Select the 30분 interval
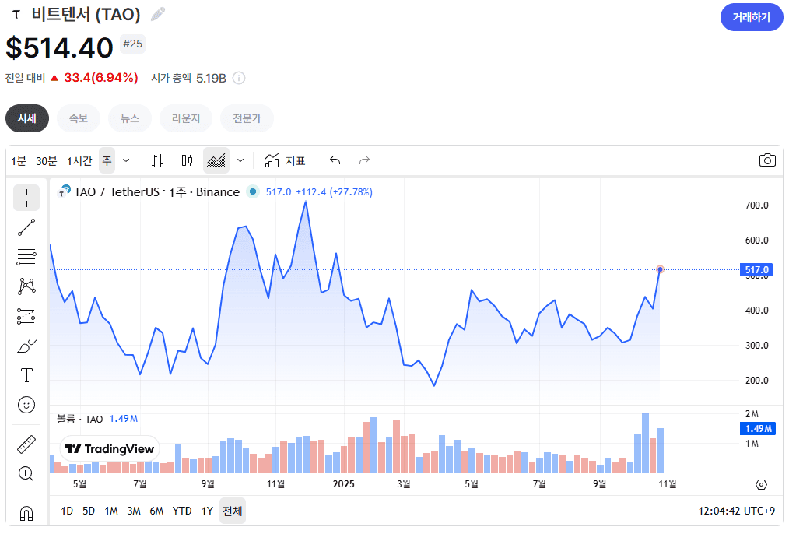The width and height of the screenshot is (789, 534). point(46,160)
